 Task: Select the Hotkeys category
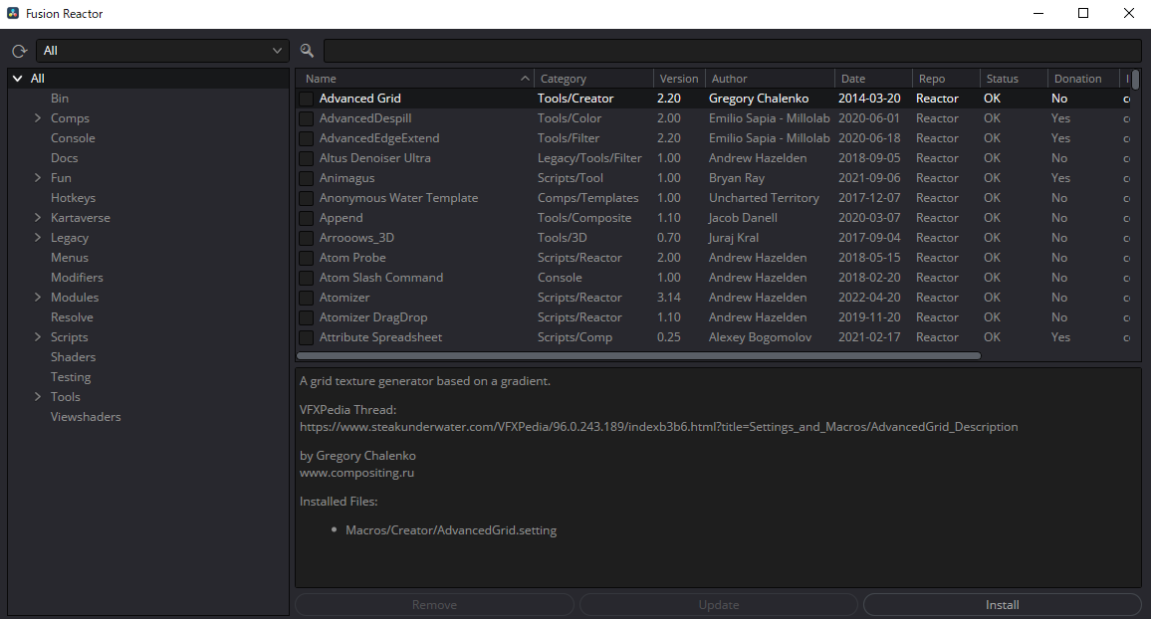pyautogui.click(x=73, y=198)
